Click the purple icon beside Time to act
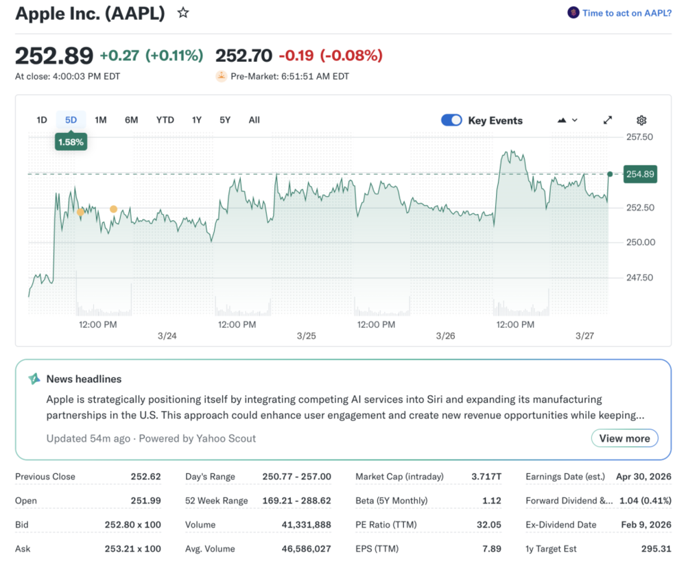This screenshot has width=686, height=568. [573, 13]
